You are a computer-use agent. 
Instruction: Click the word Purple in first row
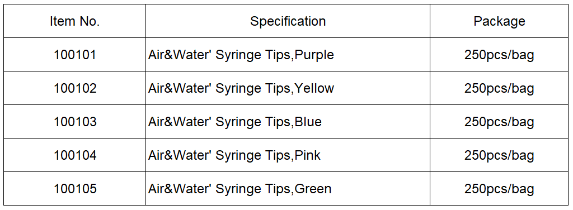coord(314,55)
